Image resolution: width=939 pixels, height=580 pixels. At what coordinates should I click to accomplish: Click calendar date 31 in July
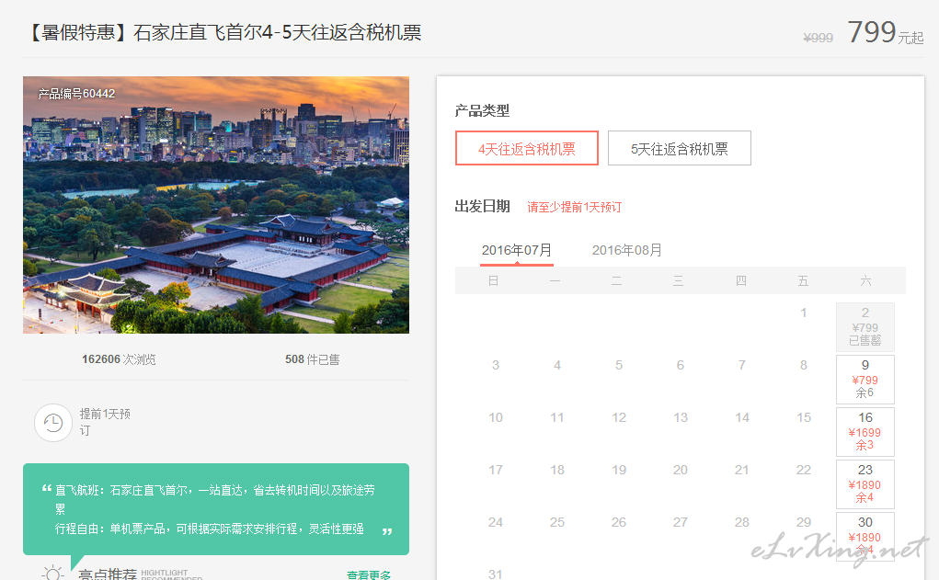tap(495, 574)
